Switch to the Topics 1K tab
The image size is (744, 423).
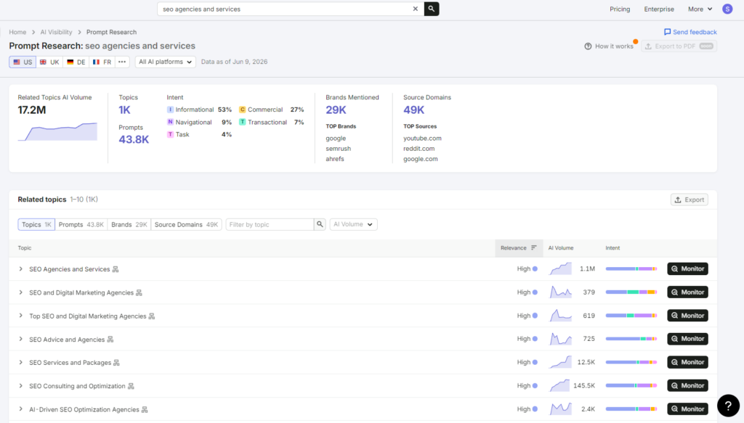[36, 224]
